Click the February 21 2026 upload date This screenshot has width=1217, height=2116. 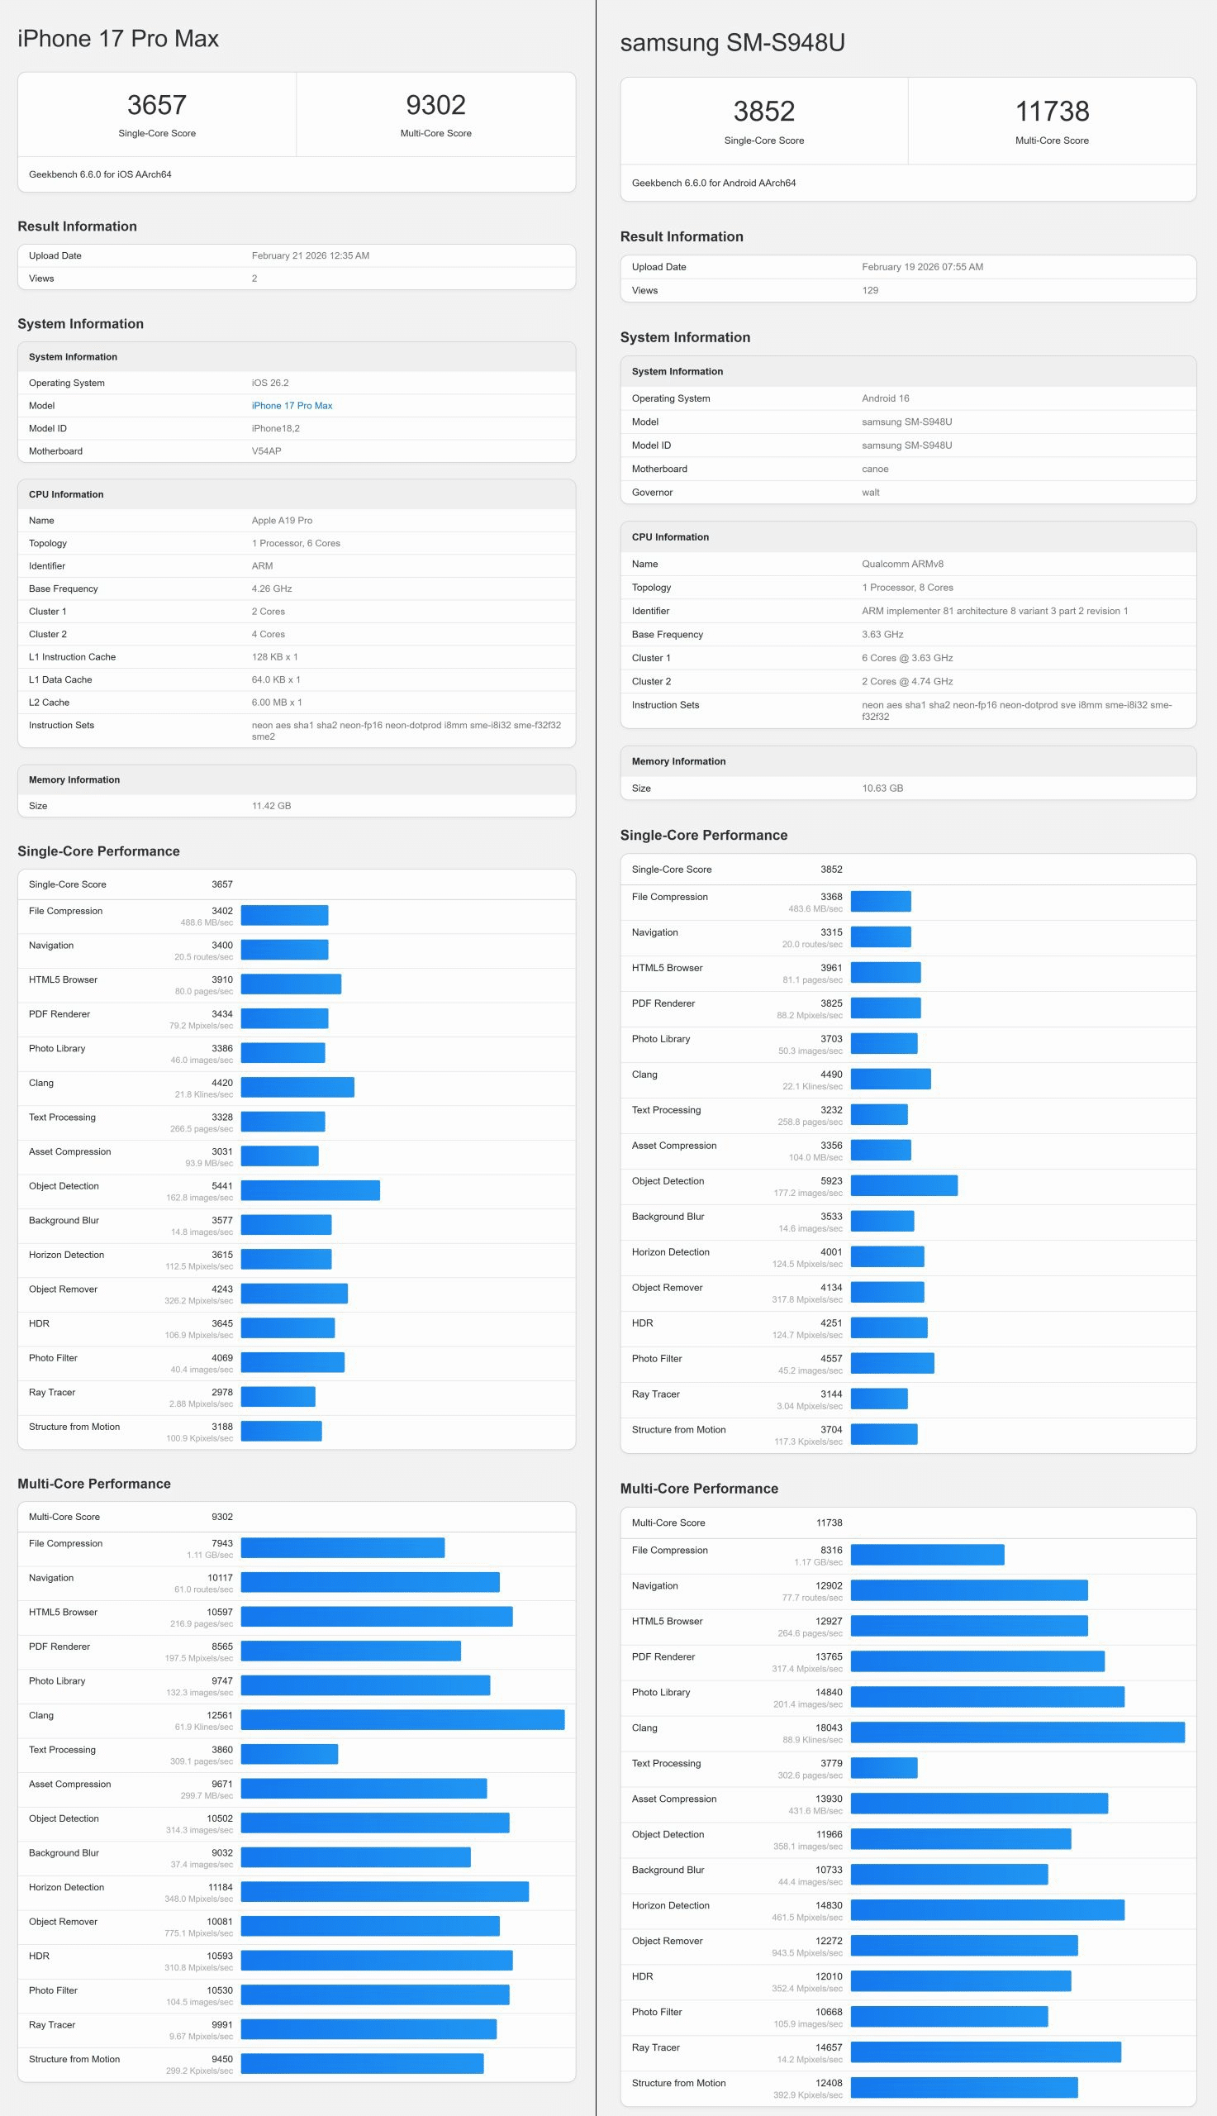click(310, 256)
